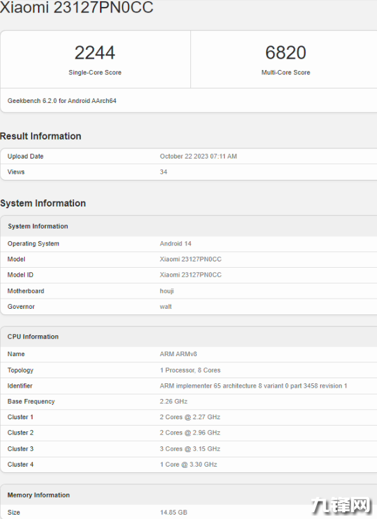377x519 pixels.
Task: Click the Cluster 1 label
Action: (x=20, y=417)
